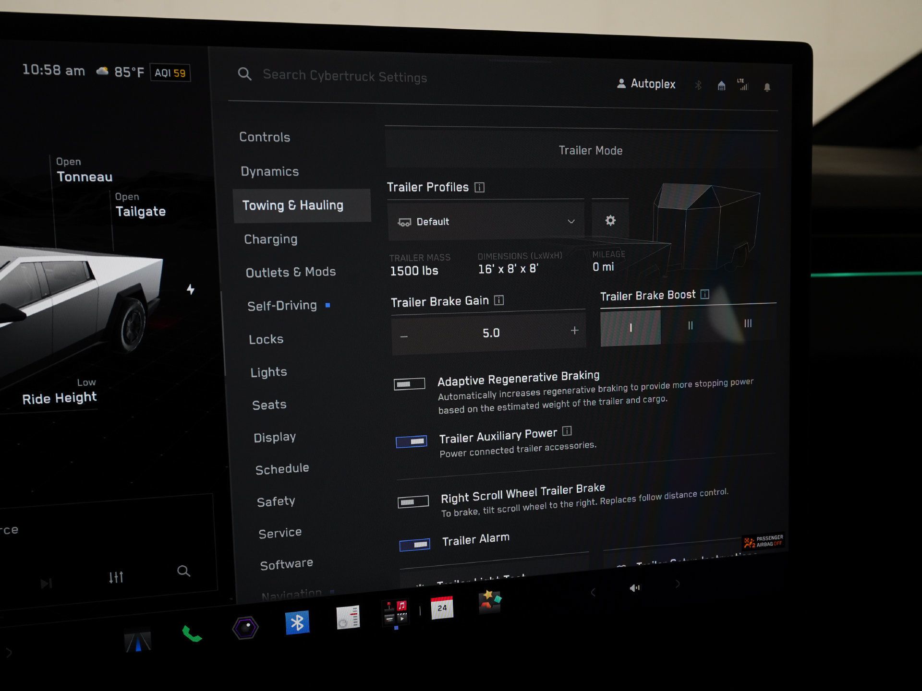Click the Search Cybertruck Settings field
922x691 pixels.
point(345,76)
